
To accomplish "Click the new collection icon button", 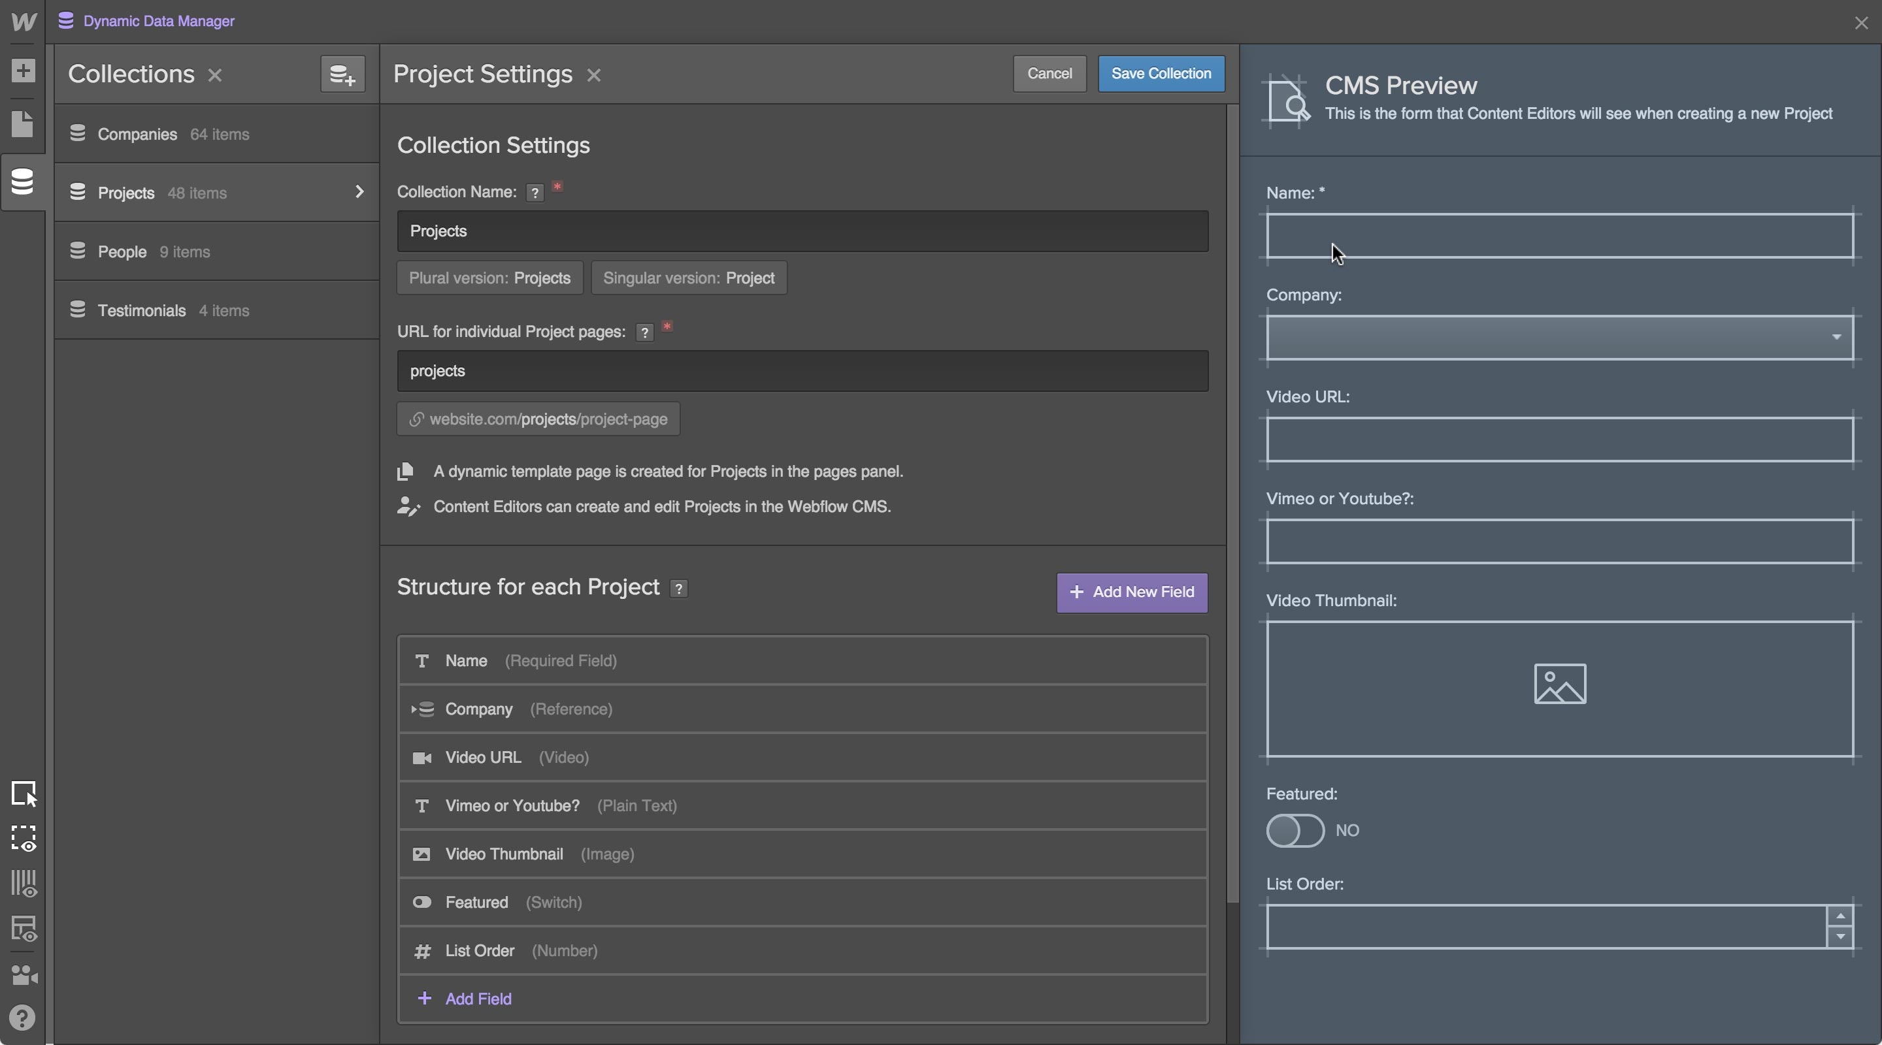I will pos(342,74).
